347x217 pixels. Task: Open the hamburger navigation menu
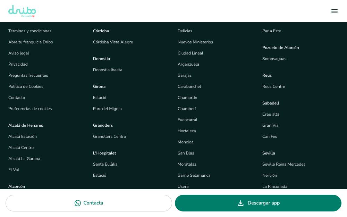pyautogui.click(x=335, y=11)
